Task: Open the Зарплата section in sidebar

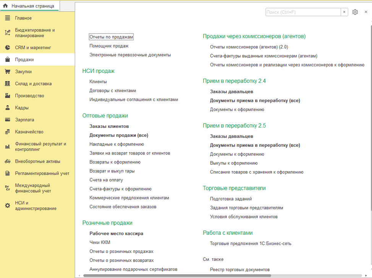Action: click(x=24, y=120)
